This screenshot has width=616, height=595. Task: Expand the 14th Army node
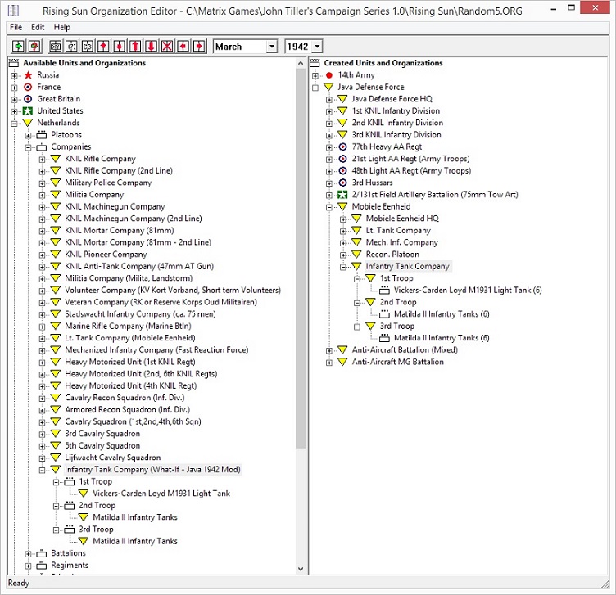pyautogui.click(x=315, y=75)
